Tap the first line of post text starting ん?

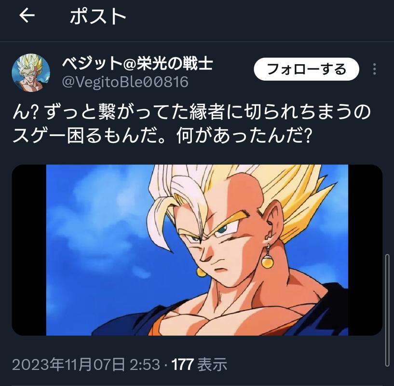point(191,112)
